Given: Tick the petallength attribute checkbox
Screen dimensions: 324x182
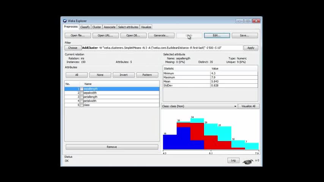Looking at the screenshot, I should (x=82, y=97).
